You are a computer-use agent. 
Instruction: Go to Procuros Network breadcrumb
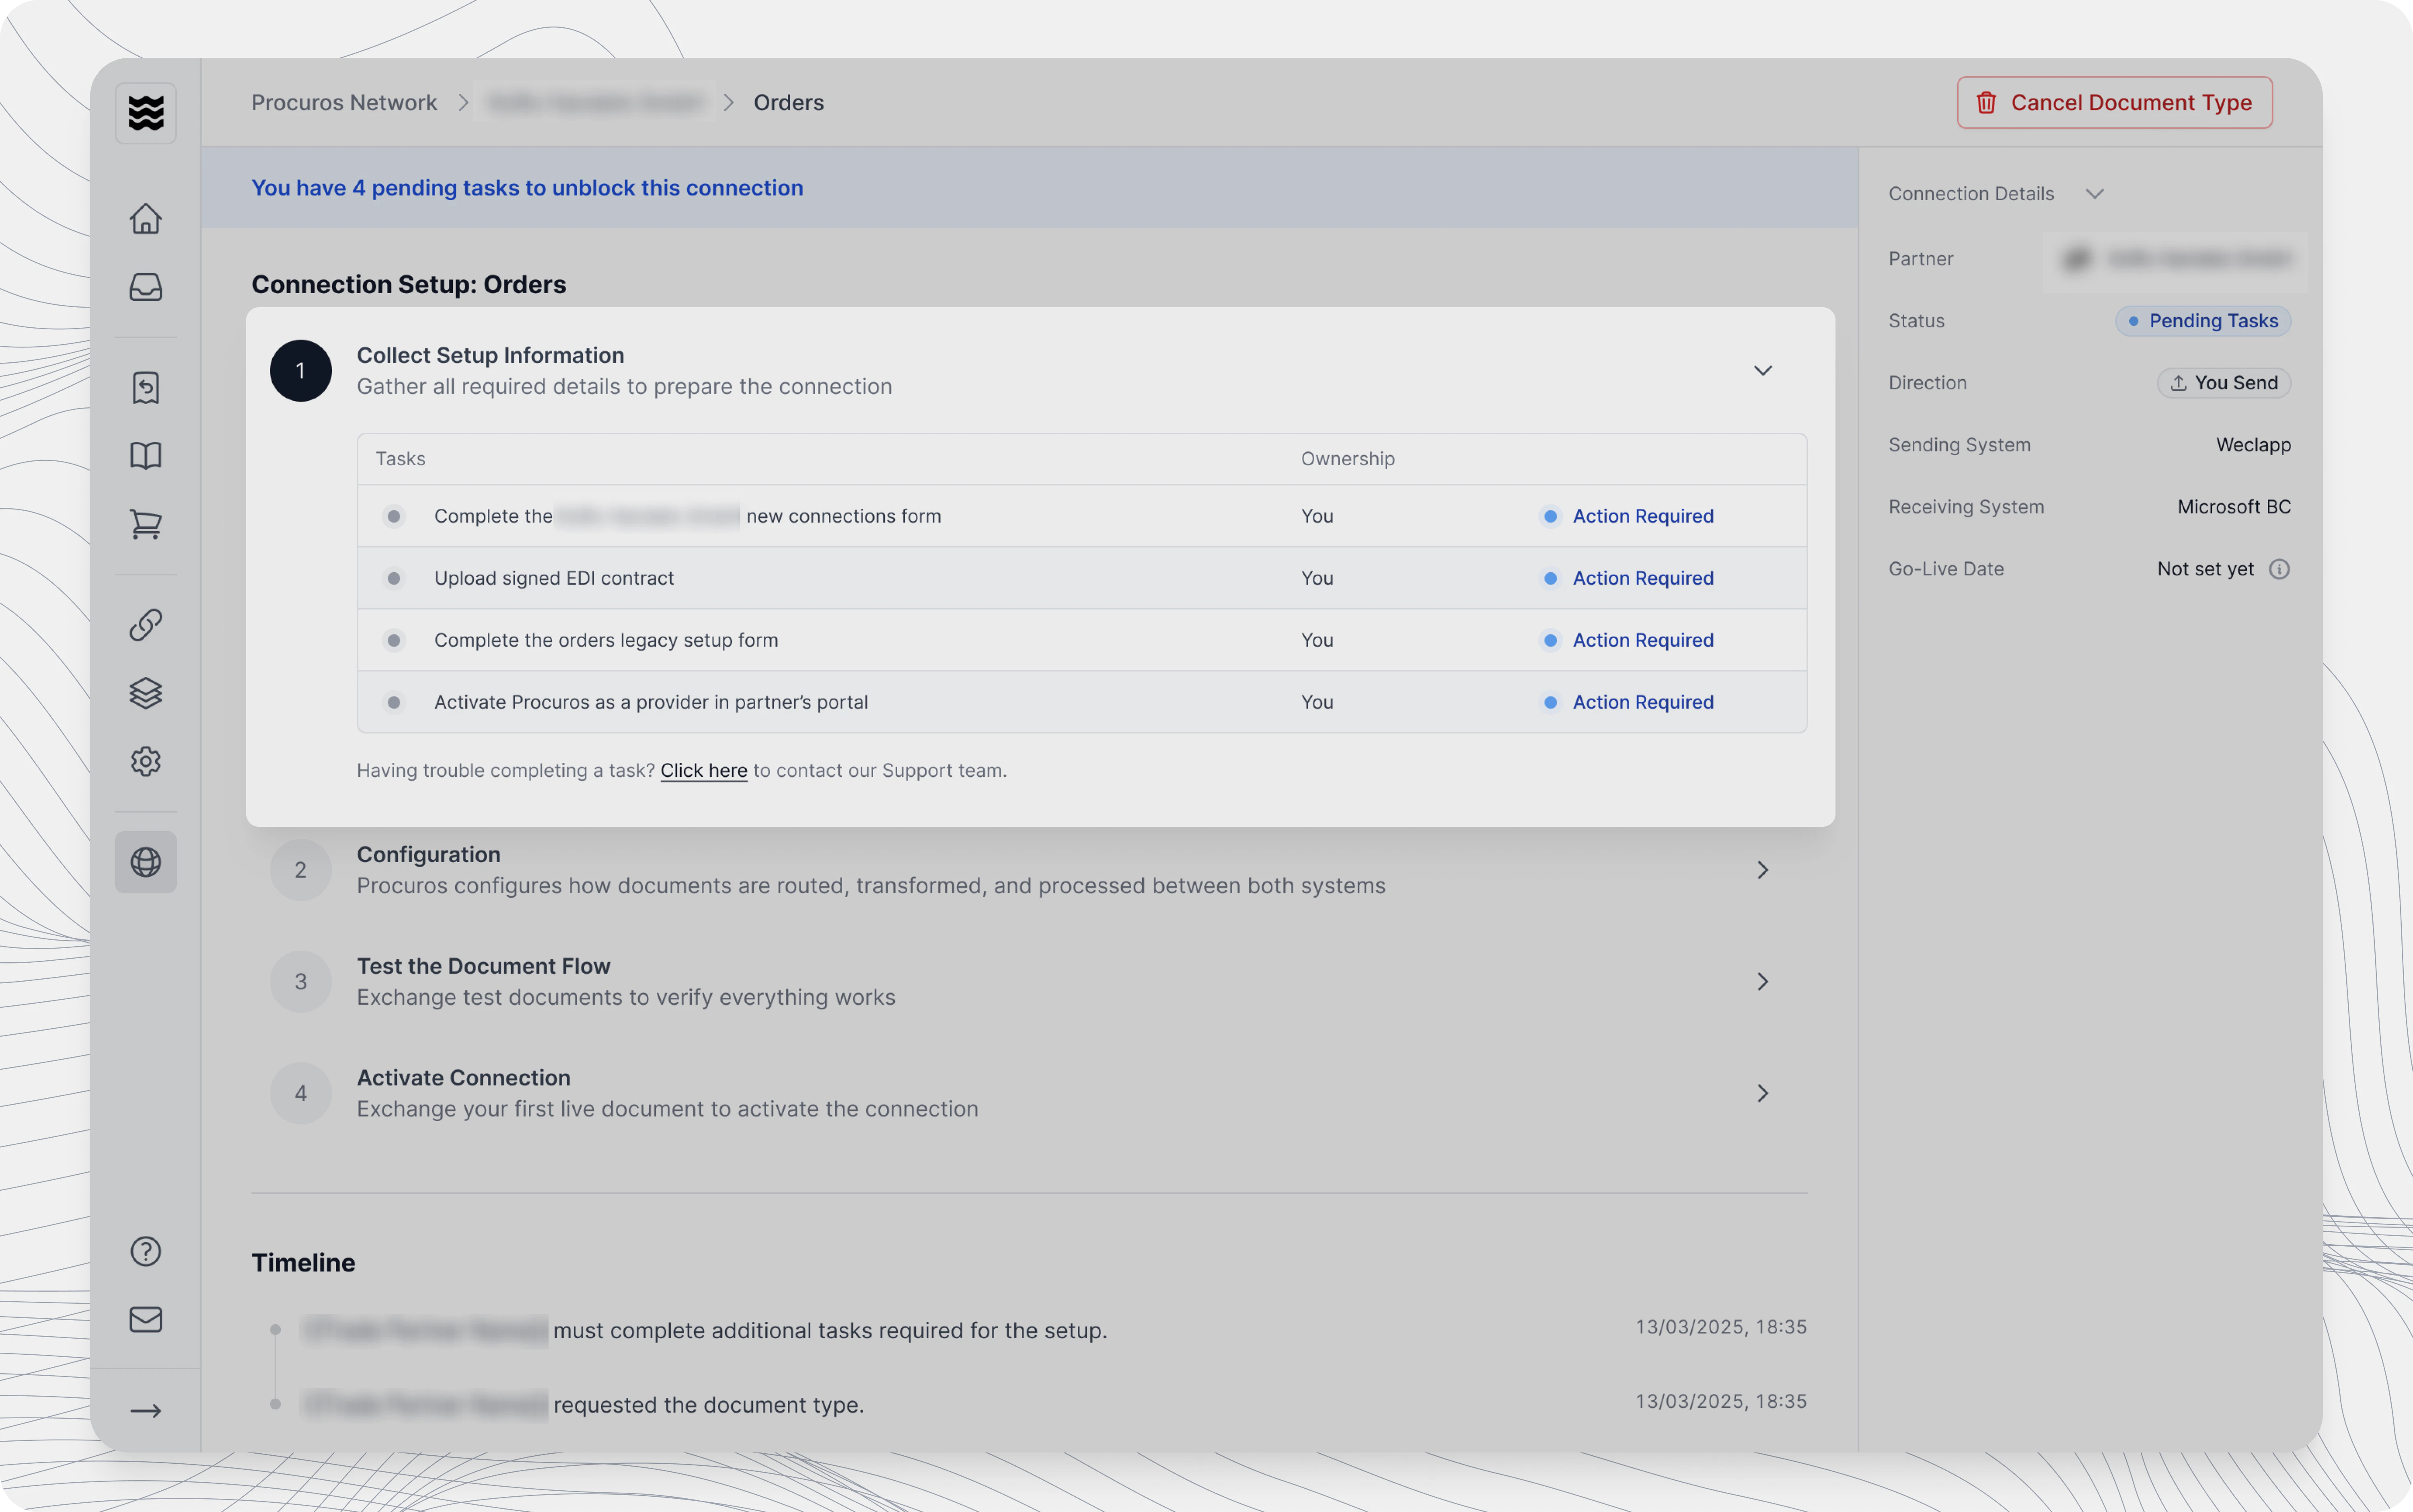pyautogui.click(x=344, y=103)
